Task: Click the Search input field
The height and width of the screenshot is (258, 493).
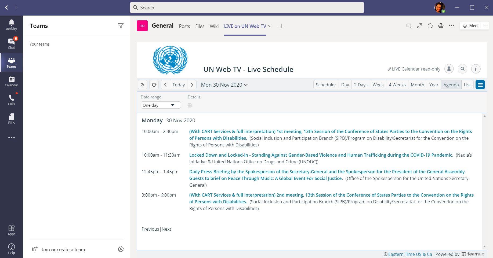Action: coord(247,8)
